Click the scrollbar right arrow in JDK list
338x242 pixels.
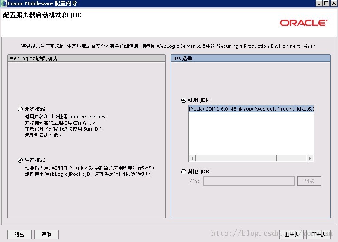pyautogui.click(x=310, y=158)
